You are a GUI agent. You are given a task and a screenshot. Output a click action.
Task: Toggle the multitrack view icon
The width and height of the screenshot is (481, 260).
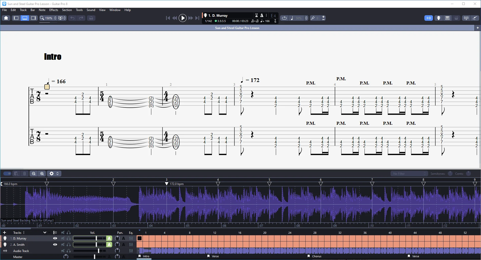point(55,232)
